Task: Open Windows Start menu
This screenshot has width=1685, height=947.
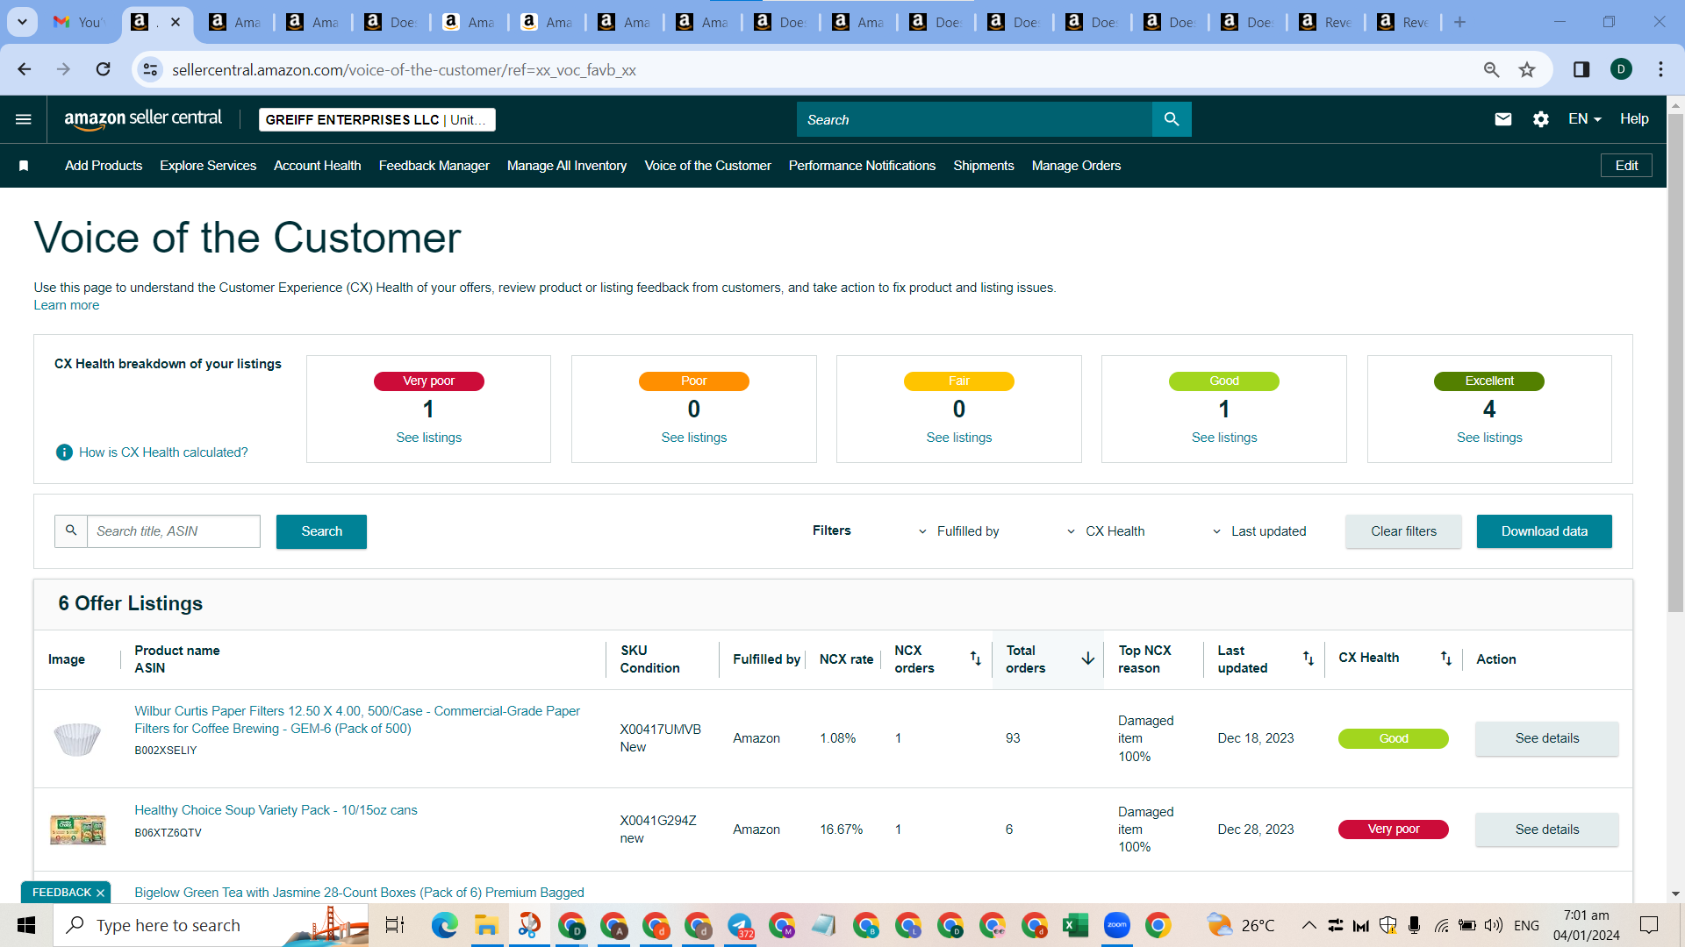Action: tap(26, 925)
